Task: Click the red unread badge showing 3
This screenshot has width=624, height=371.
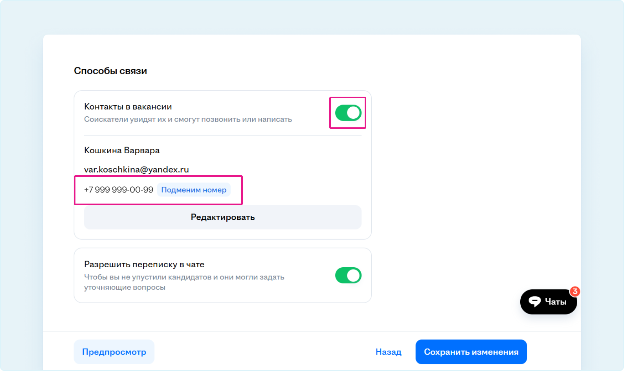Action: tap(575, 291)
